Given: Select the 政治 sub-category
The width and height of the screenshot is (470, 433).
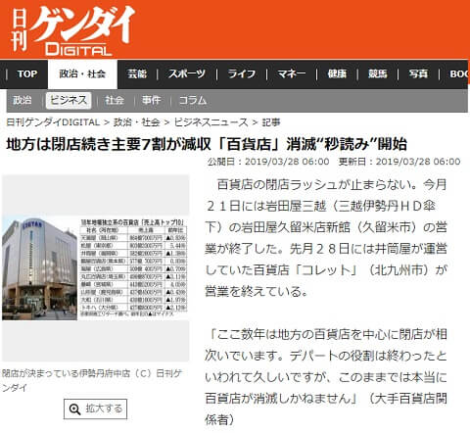Looking at the screenshot, I should pos(23,100).
